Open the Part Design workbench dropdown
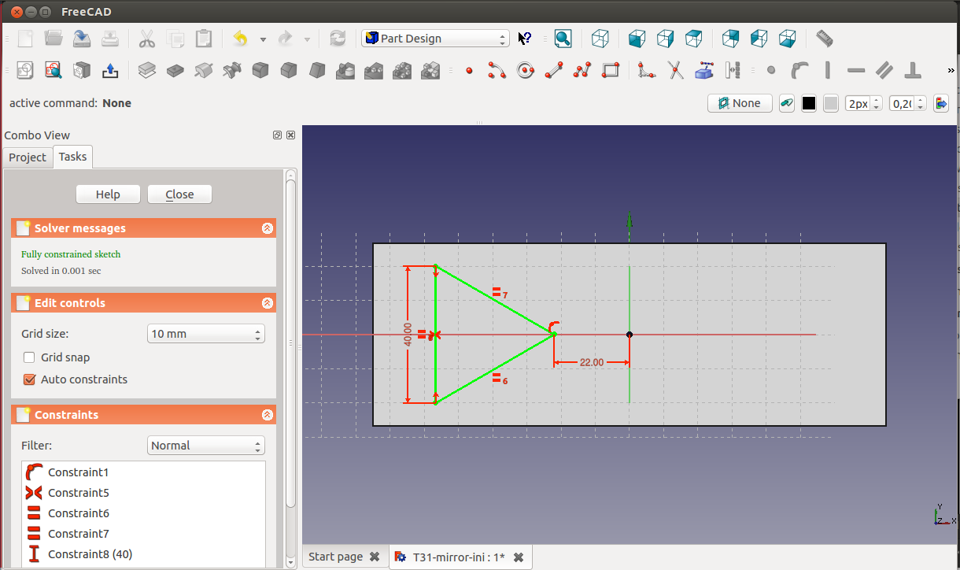Screen dimensions: 960x570 click(435, 38)
